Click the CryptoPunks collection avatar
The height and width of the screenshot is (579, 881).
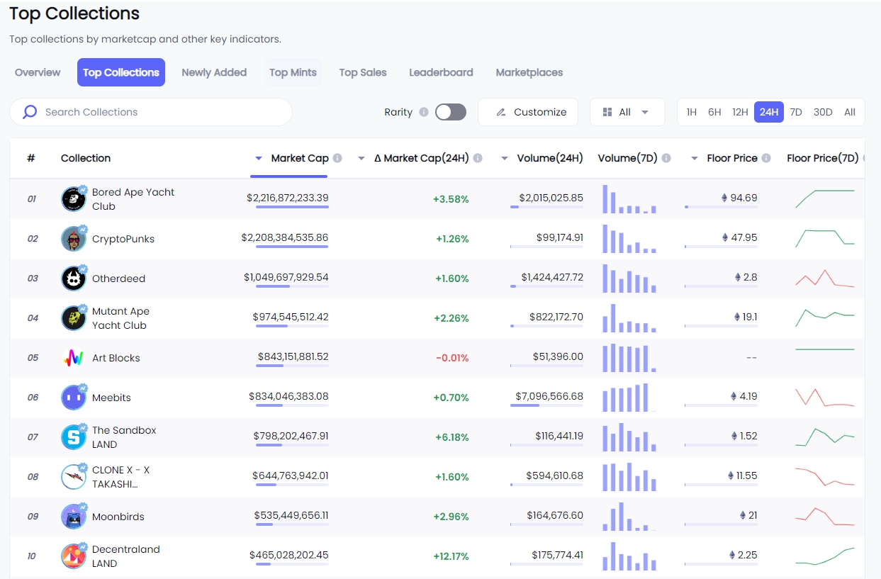tap(74, 239)
